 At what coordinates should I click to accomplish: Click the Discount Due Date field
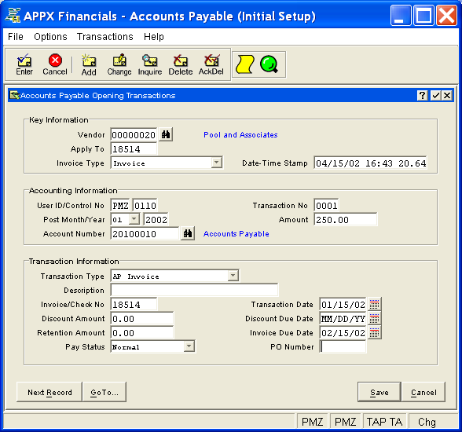pos(343,319)
